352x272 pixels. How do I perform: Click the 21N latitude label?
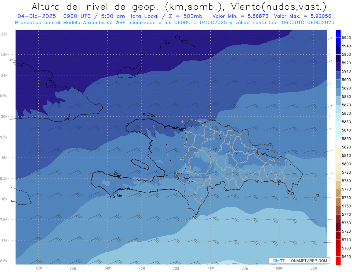point(5,75)
